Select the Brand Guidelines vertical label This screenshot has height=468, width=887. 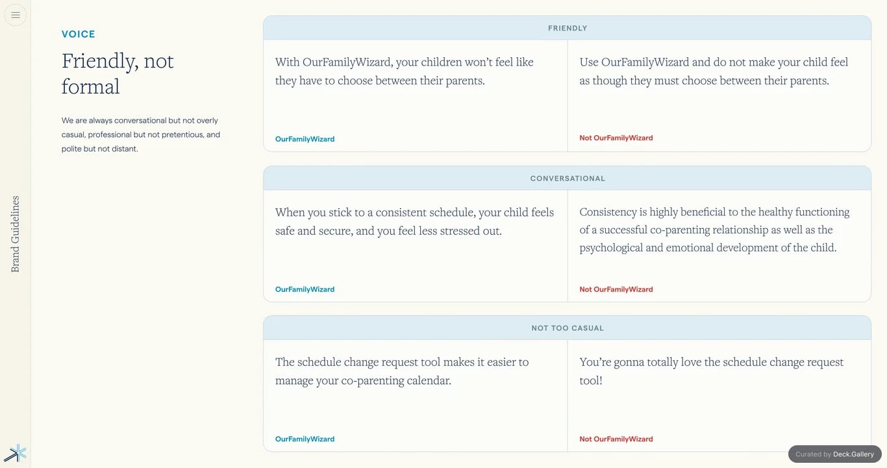(x=16, y=234)
